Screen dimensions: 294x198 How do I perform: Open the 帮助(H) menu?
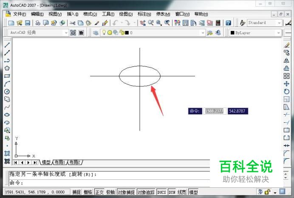[201, 14]
